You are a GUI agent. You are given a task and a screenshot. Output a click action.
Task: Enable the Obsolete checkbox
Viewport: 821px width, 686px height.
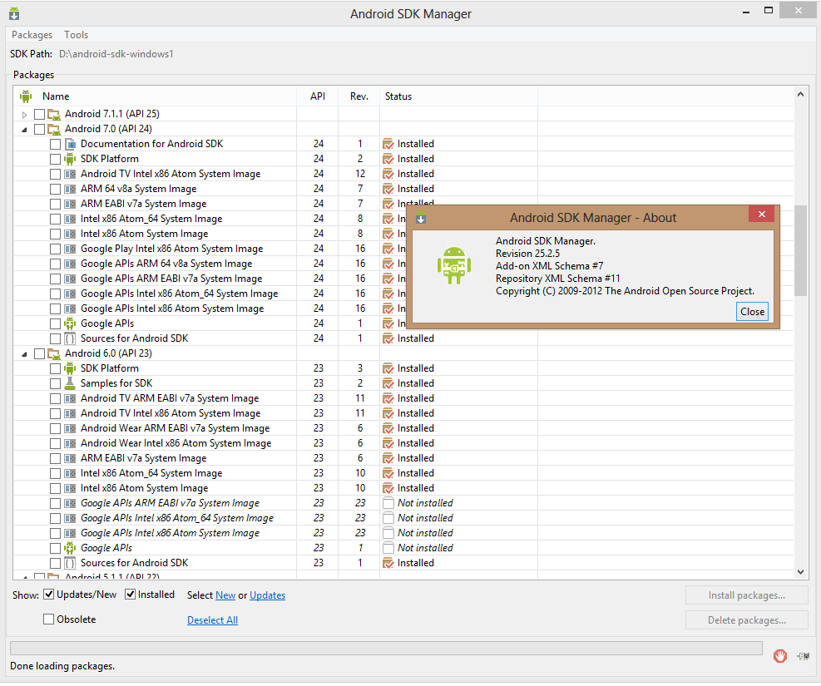(x=49, y=619)
